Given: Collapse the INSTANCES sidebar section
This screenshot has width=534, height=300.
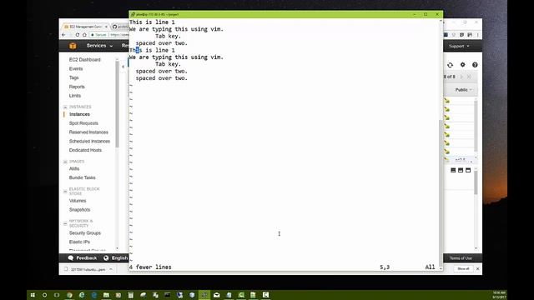Looking at the screenshot, I should tap(65, 107).
